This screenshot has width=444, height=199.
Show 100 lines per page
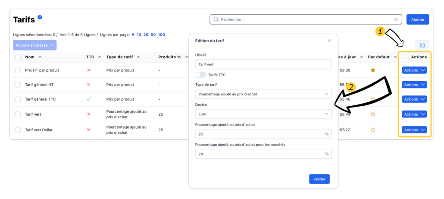pyautogui.click(x=162, y=35)
